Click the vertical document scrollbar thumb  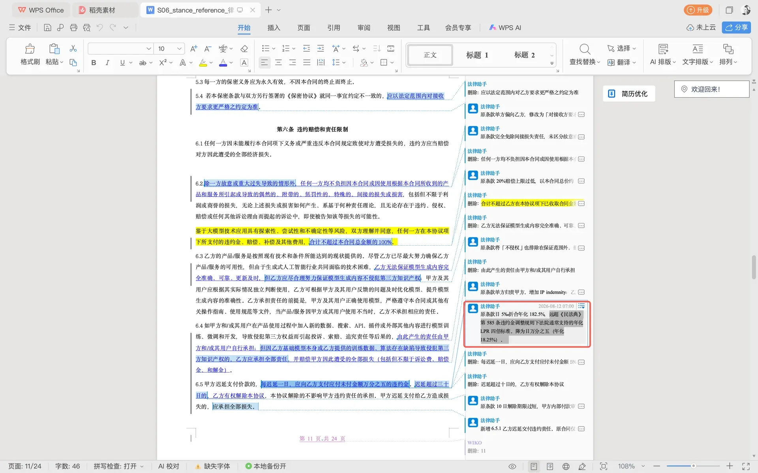coord(754,268)
